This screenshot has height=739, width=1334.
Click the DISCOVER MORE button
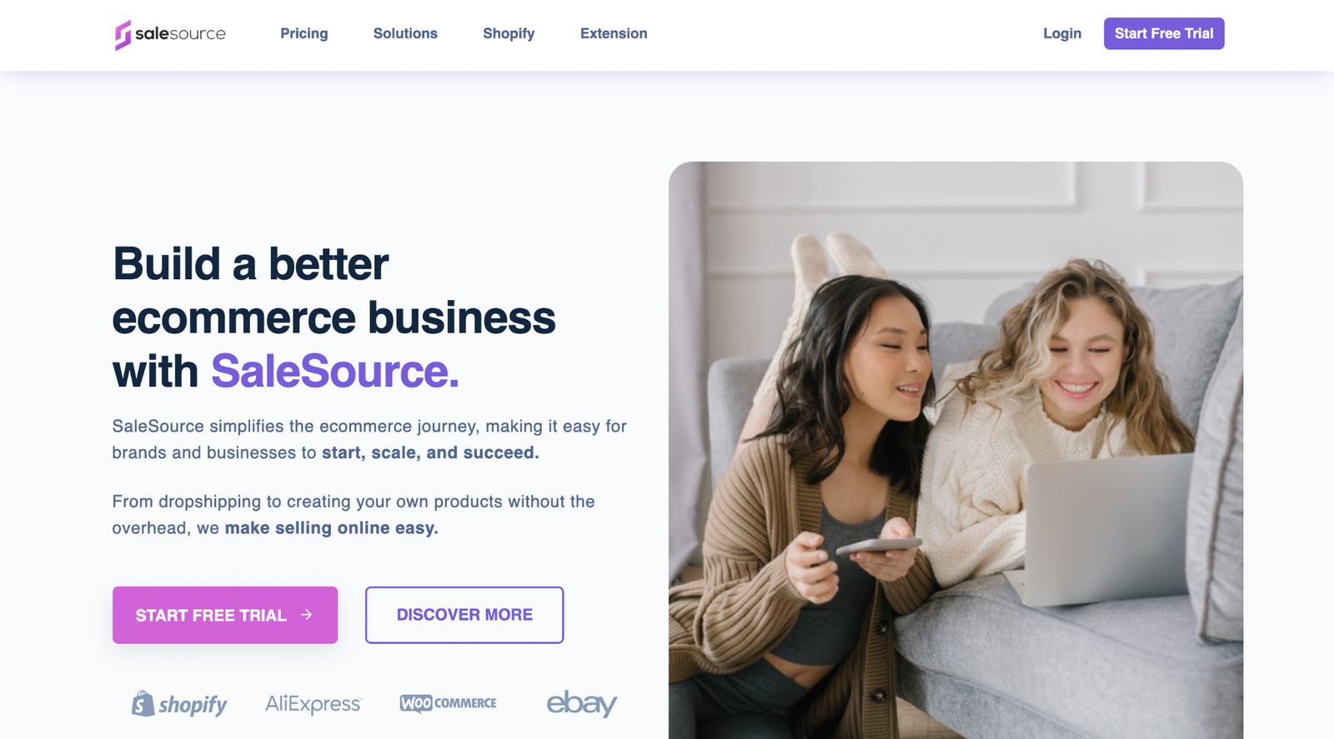click(x=464, y=615)
